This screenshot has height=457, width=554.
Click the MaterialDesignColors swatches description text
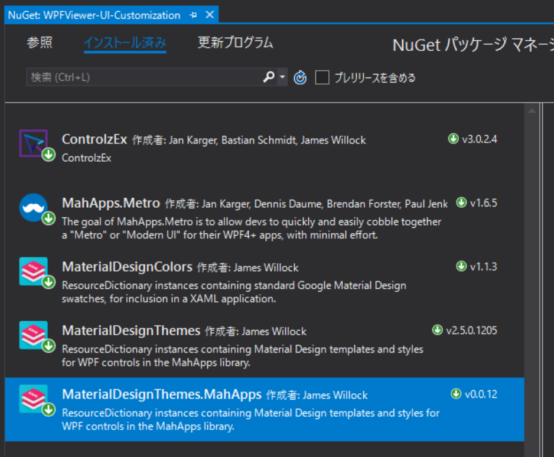tap(234, 292)
